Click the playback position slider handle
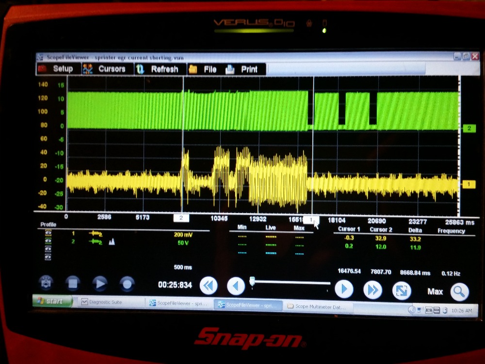This screenshot has height=364, width=485. coord(252,281)
